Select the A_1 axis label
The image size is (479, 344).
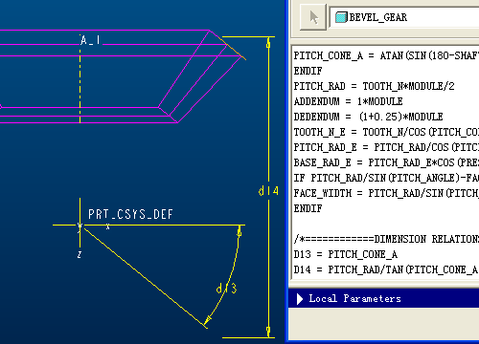coord(90,40)
